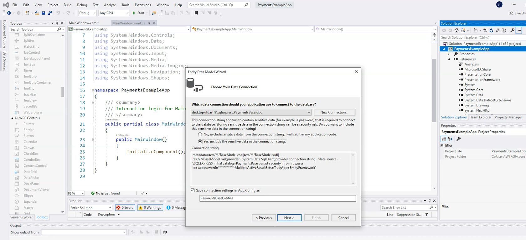This screenshot has height=240, width=526.
Task: Click Properties wrench icon in Solution Explorer toolbar
Action: (512, 30)
